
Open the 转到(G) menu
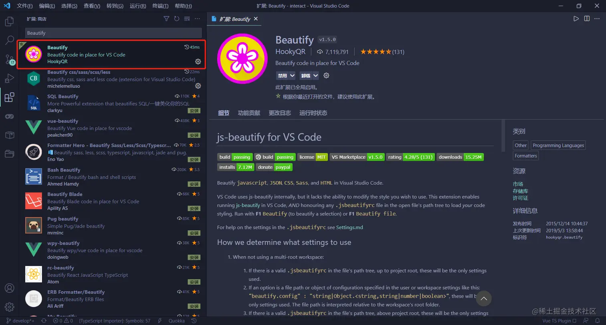(x=115, y=6)
